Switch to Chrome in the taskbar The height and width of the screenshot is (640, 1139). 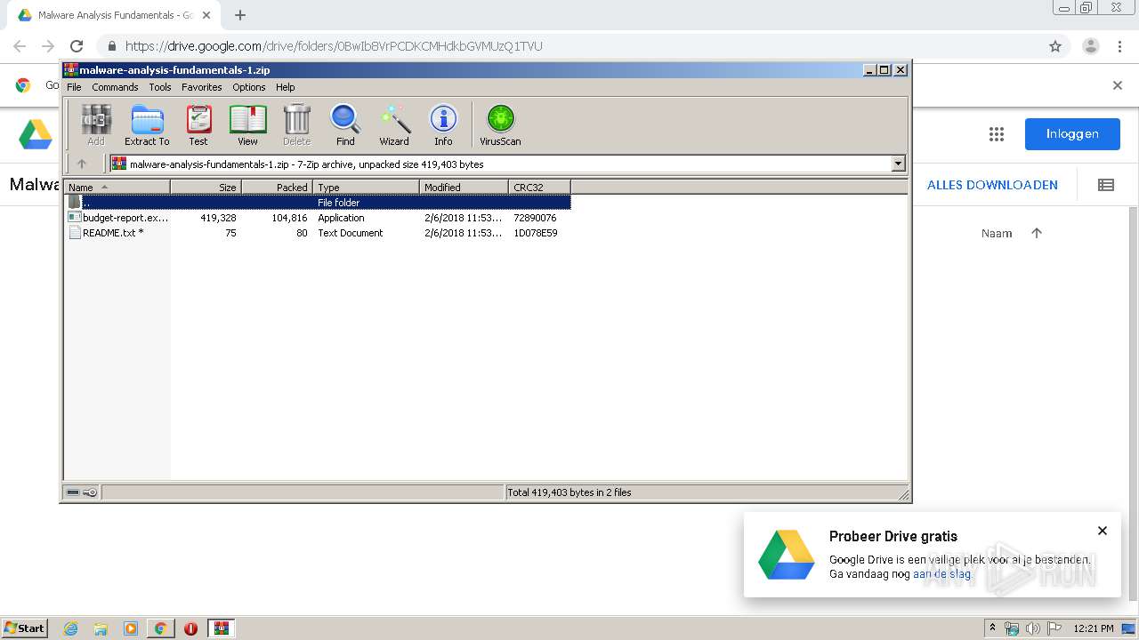(x=160, y=628)
